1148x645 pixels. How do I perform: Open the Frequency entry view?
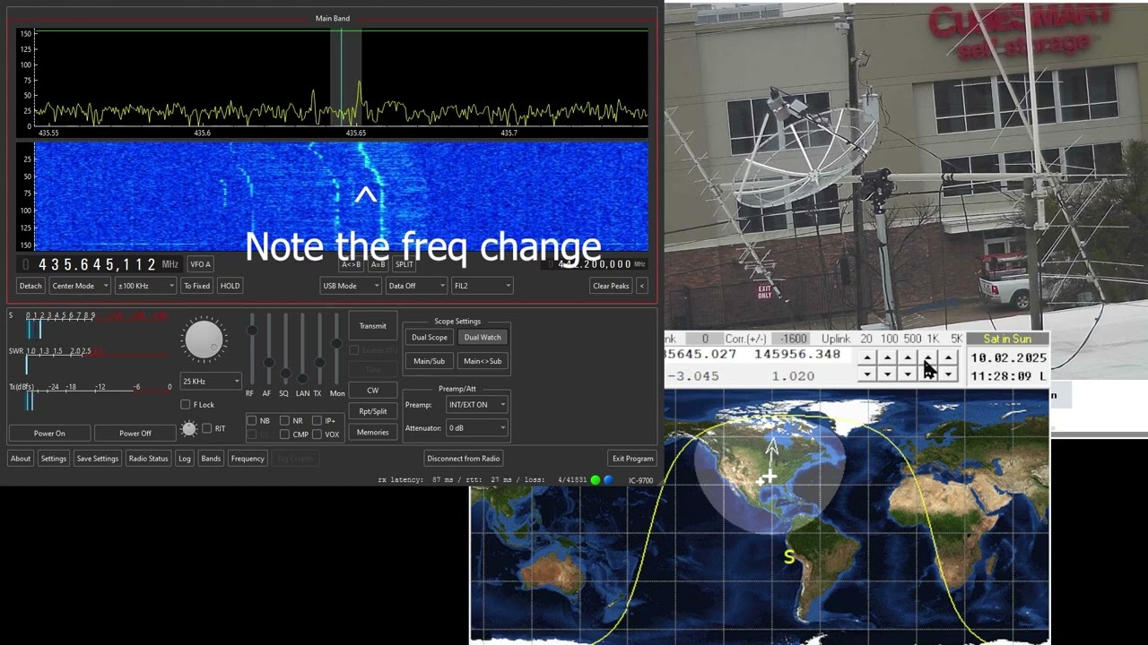click(248, 459)
